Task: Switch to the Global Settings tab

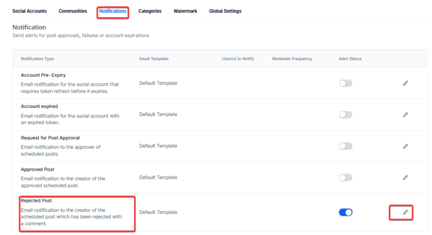Action: pos(225,11)
